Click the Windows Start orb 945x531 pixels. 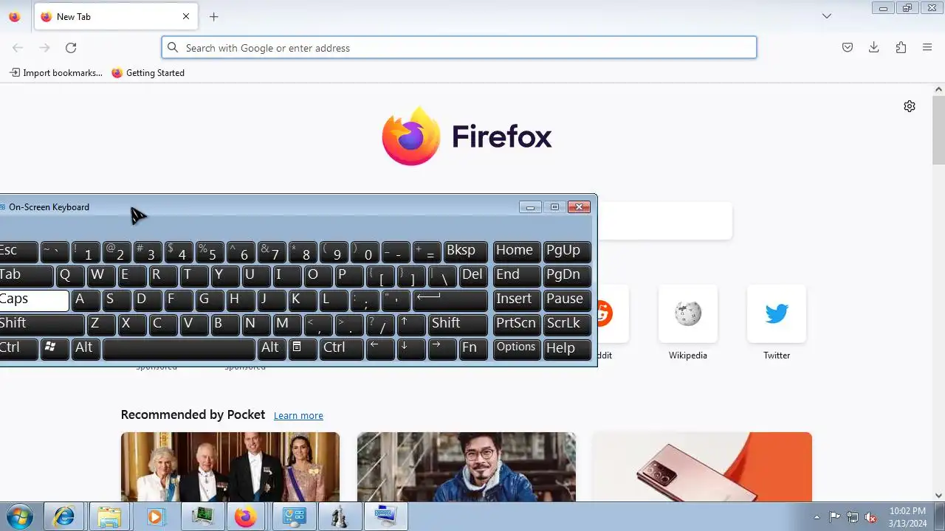[x=20, y=517]
